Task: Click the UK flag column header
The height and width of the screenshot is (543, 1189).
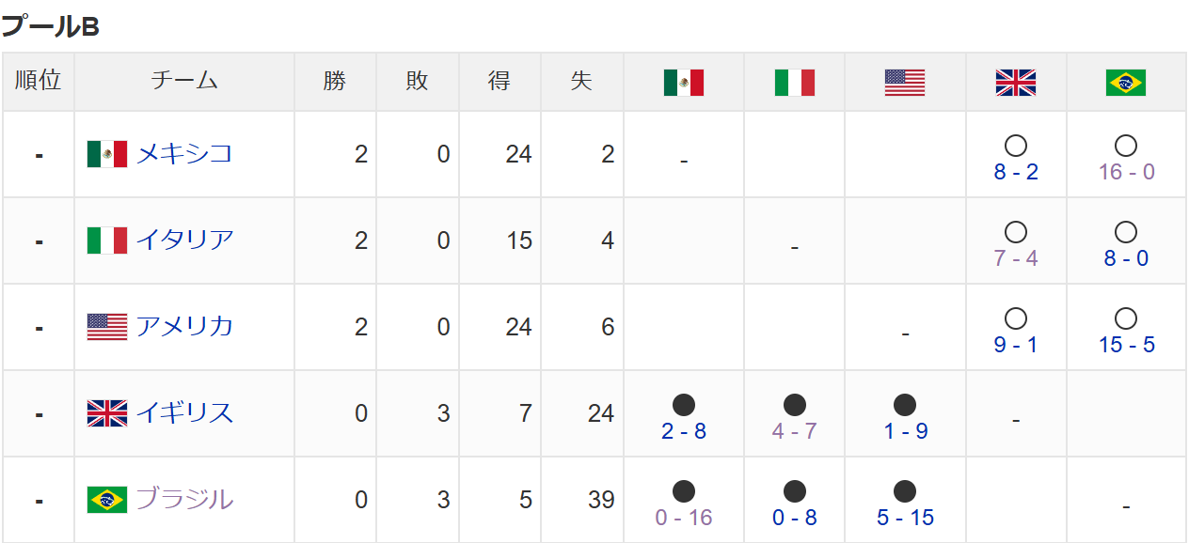Action: [x=1016, y=83]
